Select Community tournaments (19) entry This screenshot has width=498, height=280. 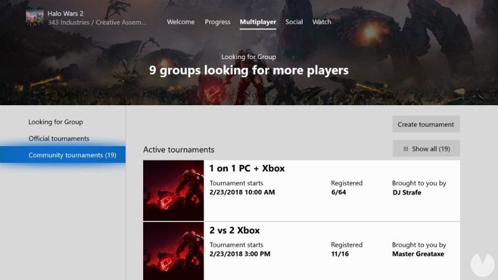pos(63,154)
